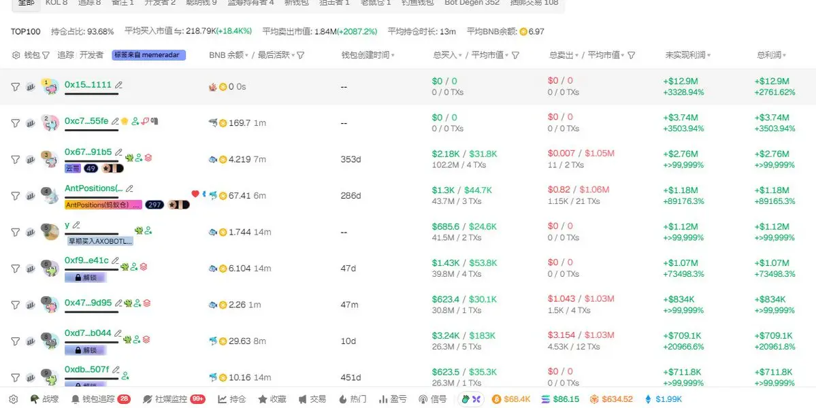Click the Solana price $86.15 ticker

pos(560,399)
